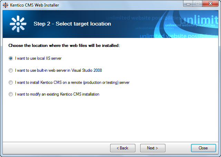
Task: Minimize the Kentico CMS Web Installer window
Action: point(189,4)
